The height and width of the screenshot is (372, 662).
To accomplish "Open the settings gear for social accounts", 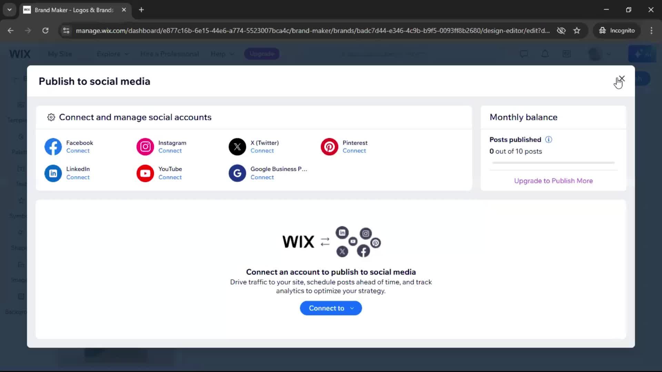I will click(51, 117).
